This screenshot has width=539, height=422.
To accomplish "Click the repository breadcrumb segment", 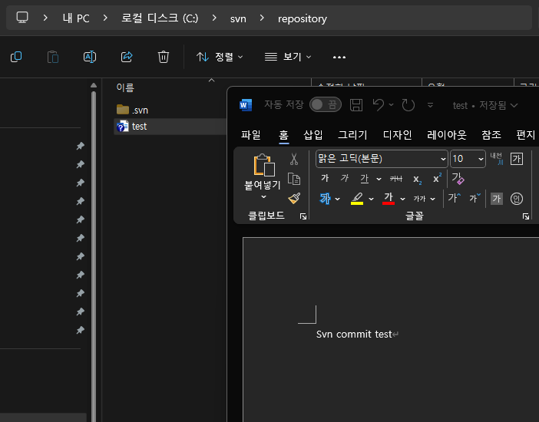I will 303,18.
